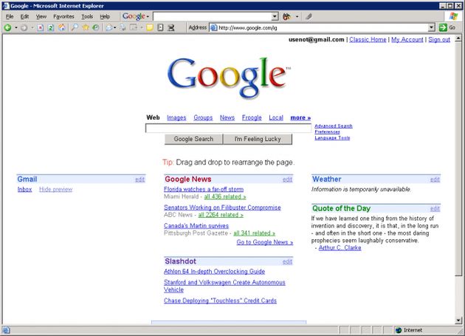Click the status bar page icon
This screenshot has width=465, height=336.
pos(6,330)
